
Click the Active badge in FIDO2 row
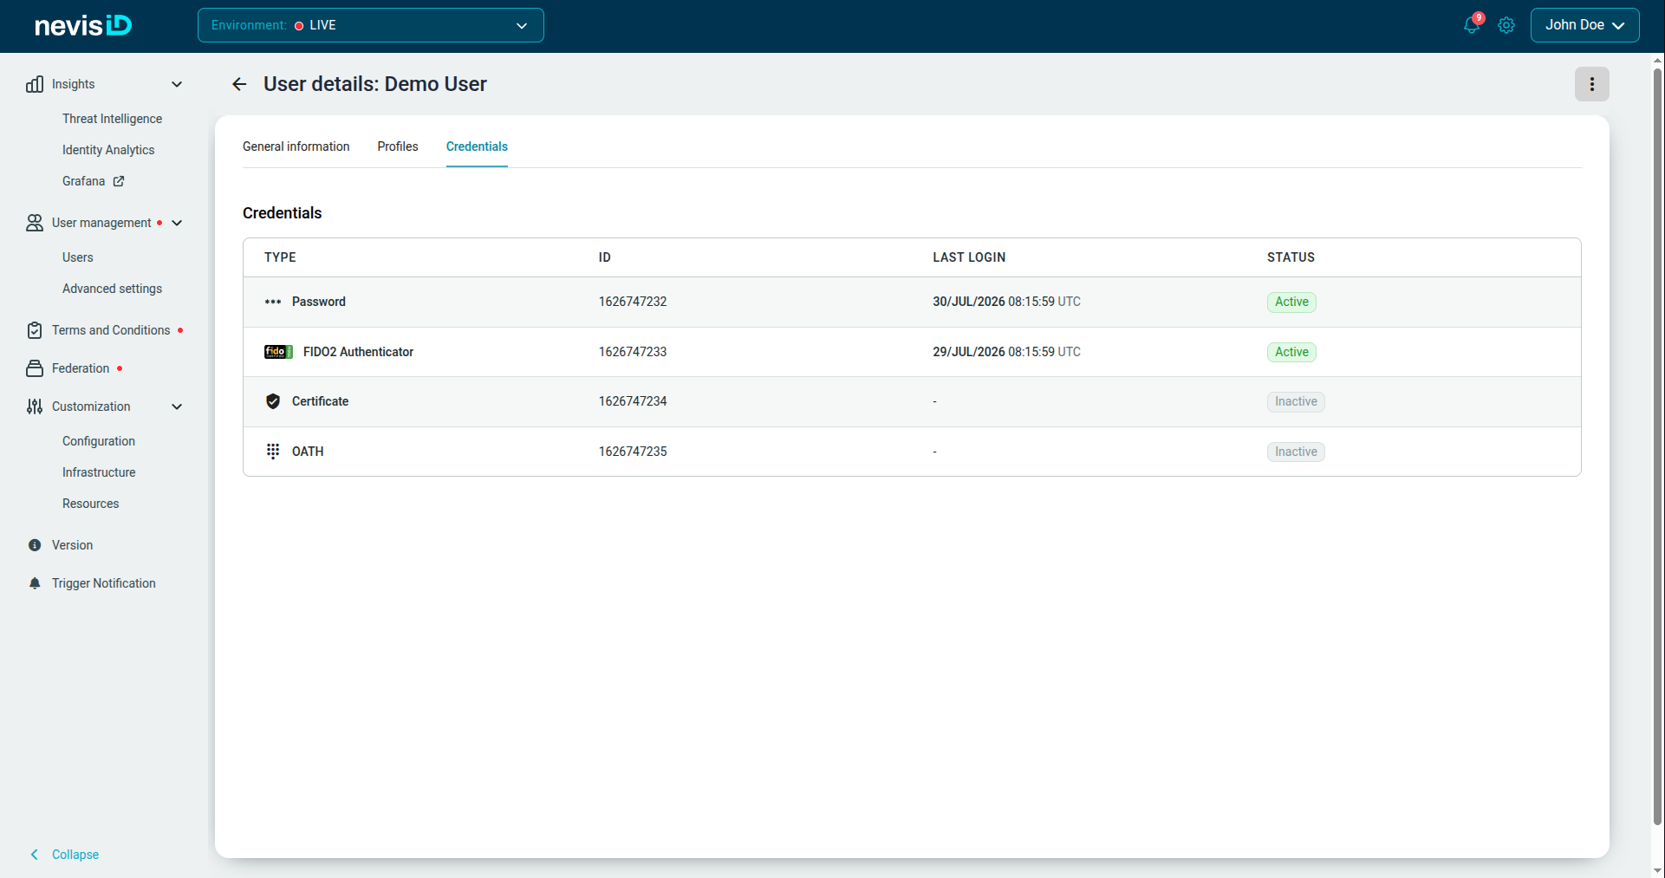click(1291, 352)
